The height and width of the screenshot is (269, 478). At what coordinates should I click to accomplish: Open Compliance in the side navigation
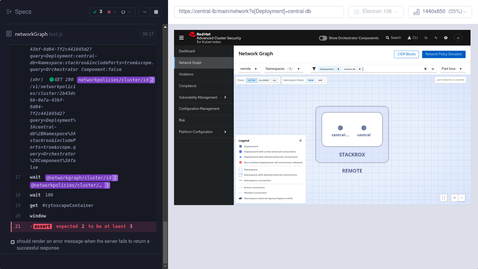click(204, 86)
